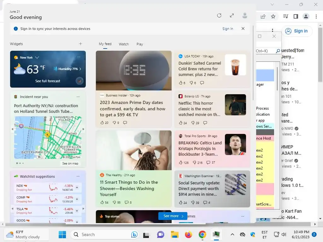Open Watchlist suggestions more options
This screenshot has height=242, width=323.
click(x=78, y=176)
